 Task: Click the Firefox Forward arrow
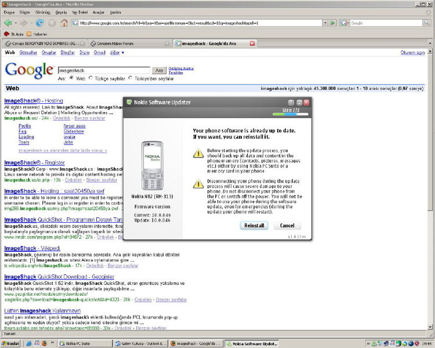(24, 23)
